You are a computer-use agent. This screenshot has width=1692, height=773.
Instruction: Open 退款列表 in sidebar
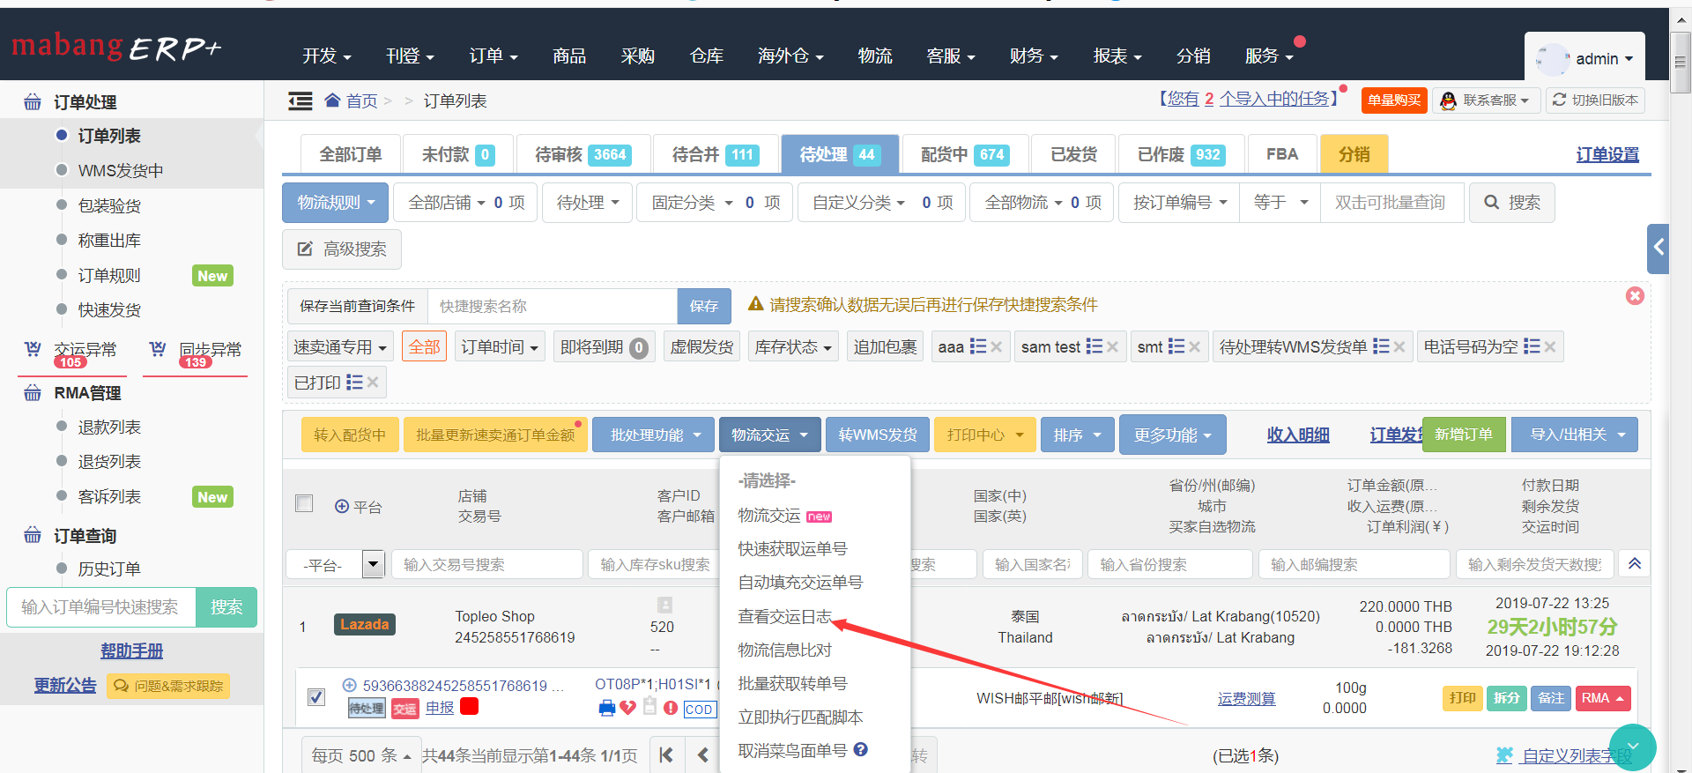click(x=109, y=427)
